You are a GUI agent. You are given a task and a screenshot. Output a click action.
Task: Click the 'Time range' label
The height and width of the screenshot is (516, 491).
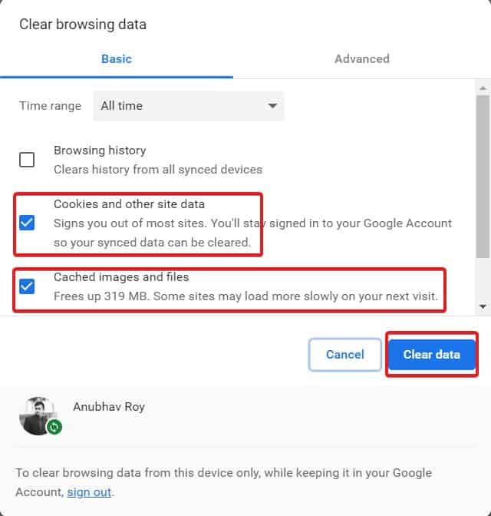pos(50,106)
